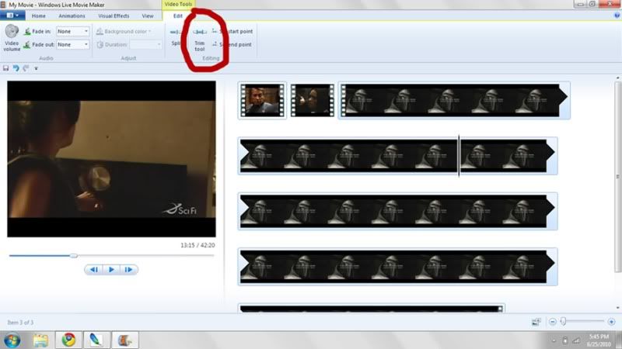
Task: Click the preview seek bar slider
Action: (74, 255)
